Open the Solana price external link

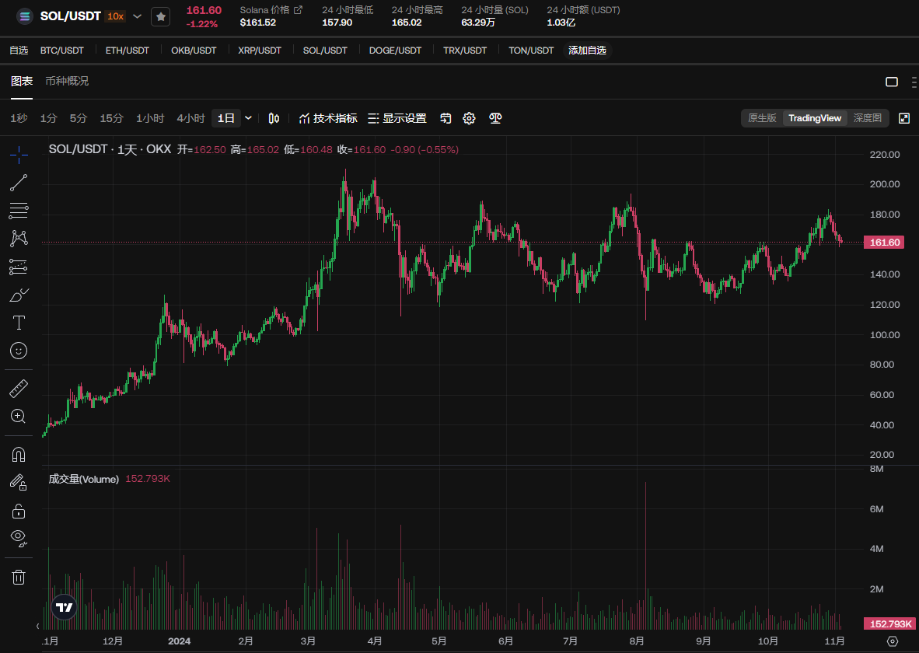(x=298, y=10)
